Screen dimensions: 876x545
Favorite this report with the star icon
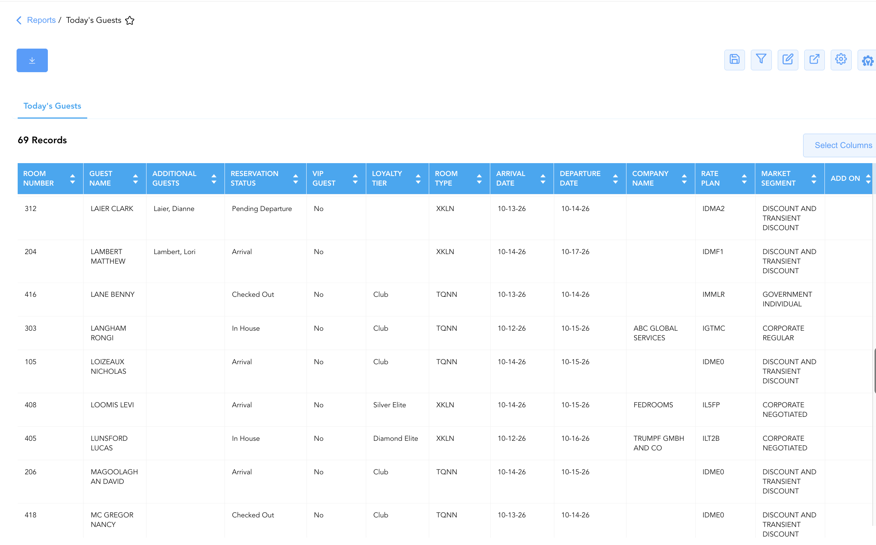coord(130,20)
